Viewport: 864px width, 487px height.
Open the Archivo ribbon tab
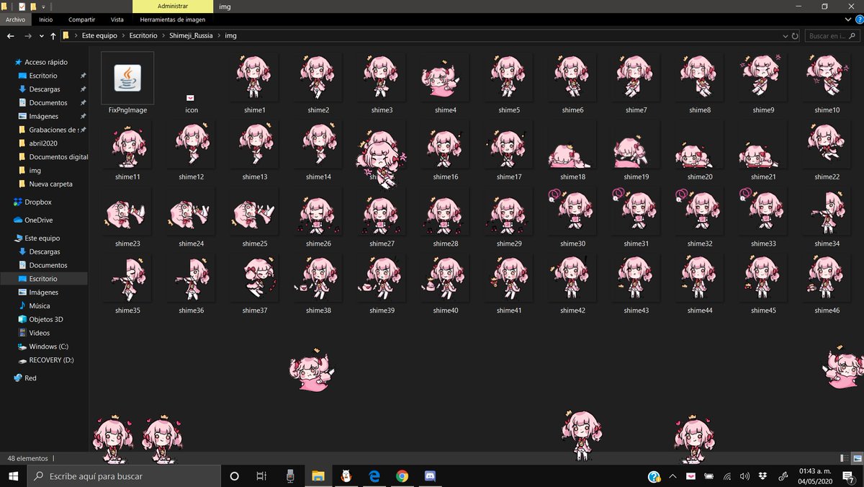16,19
